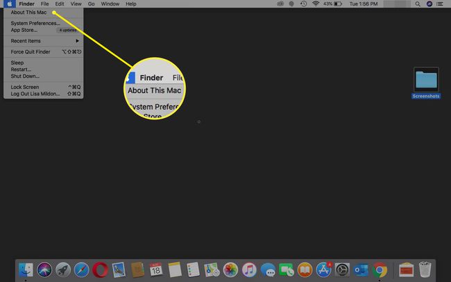Open the File menu
The height and width of the screenshot is (282, 451).
44,3
